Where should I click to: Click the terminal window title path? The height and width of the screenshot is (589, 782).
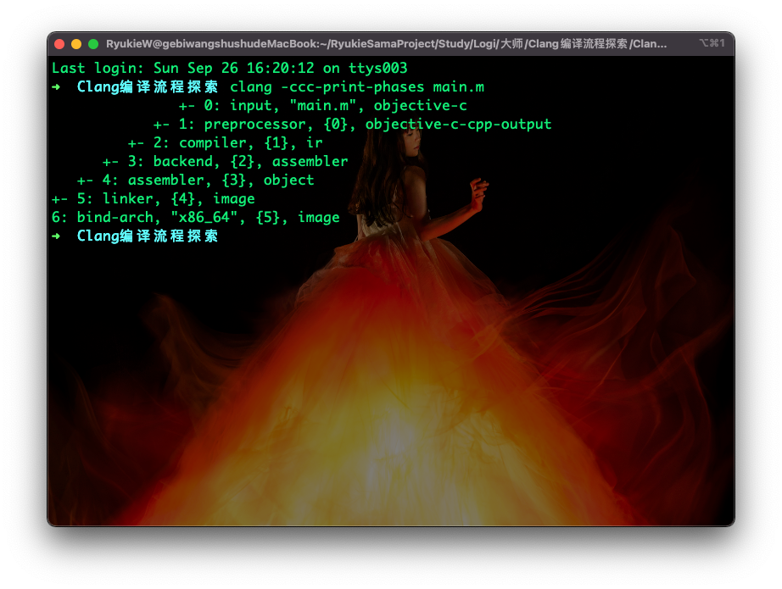pos(386,44)
